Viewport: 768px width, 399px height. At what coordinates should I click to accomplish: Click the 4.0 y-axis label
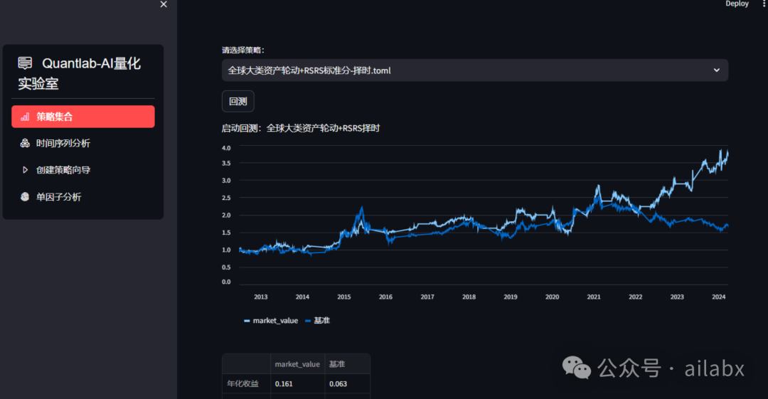coord(226,148)
